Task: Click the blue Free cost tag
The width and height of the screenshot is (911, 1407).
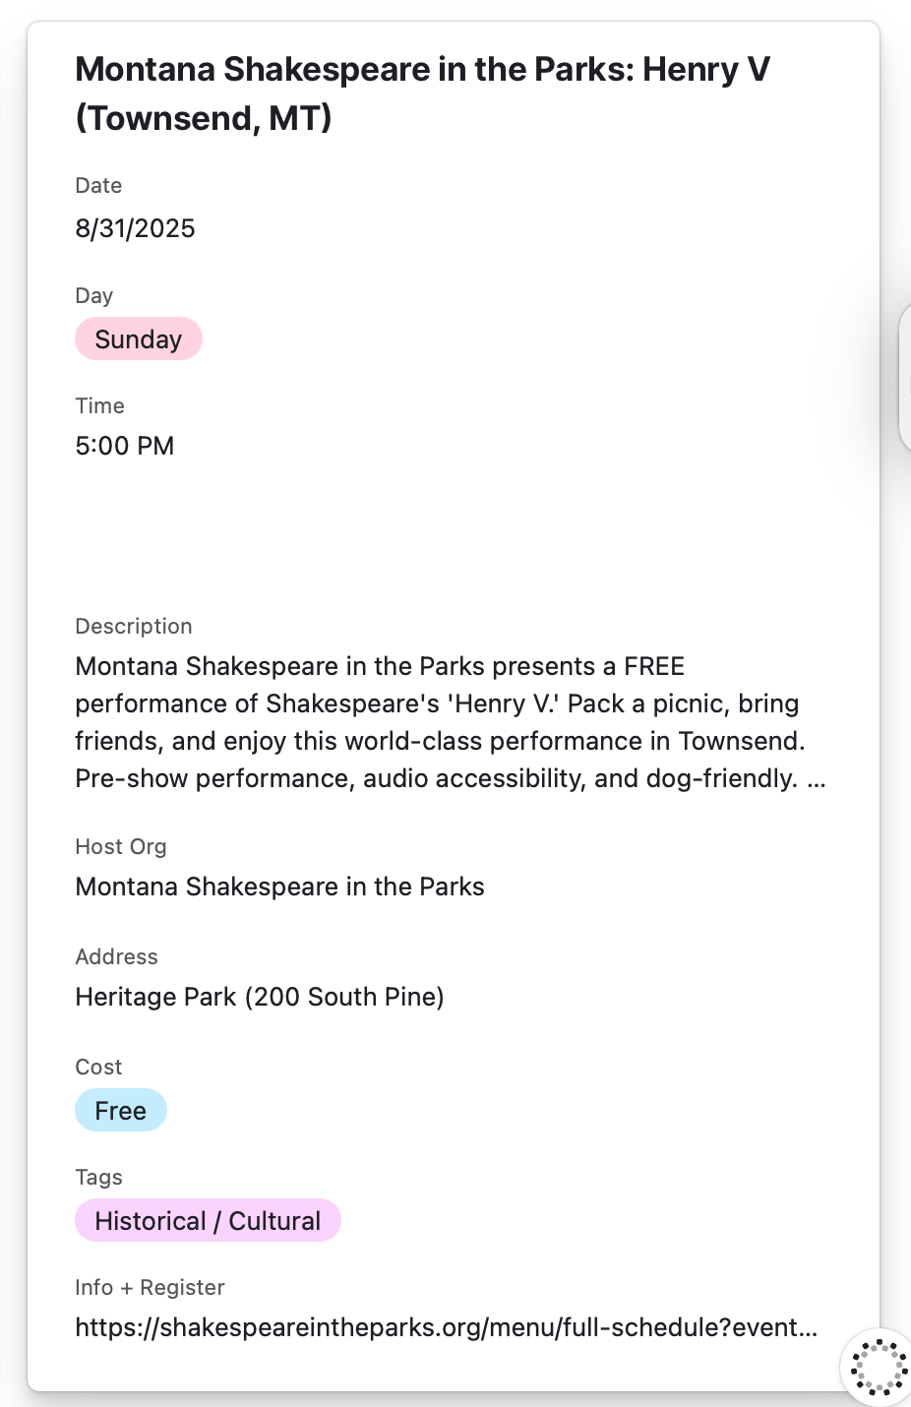Action: tap(121, 1111)
